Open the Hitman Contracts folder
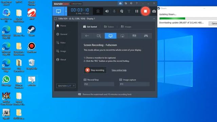Screen dimensions: 217x122 (x=19, y=82)
